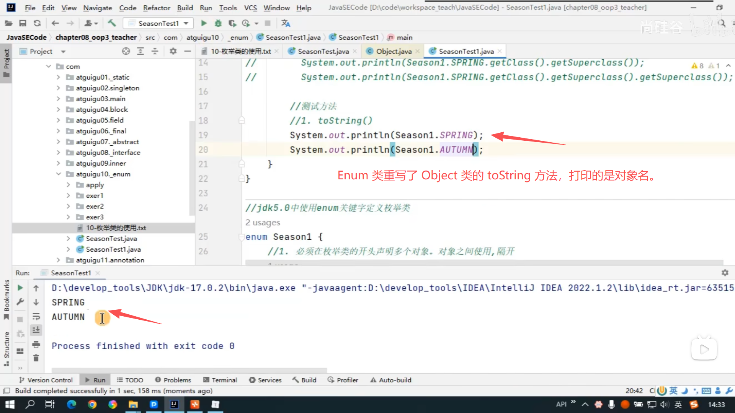Screen dimensions: 735x413
Task: Click the Select Opened File target icon
Action: tap(126, 51)
